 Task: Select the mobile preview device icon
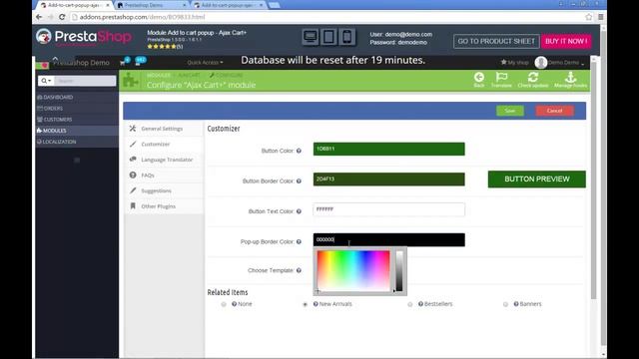coord(346,37)
